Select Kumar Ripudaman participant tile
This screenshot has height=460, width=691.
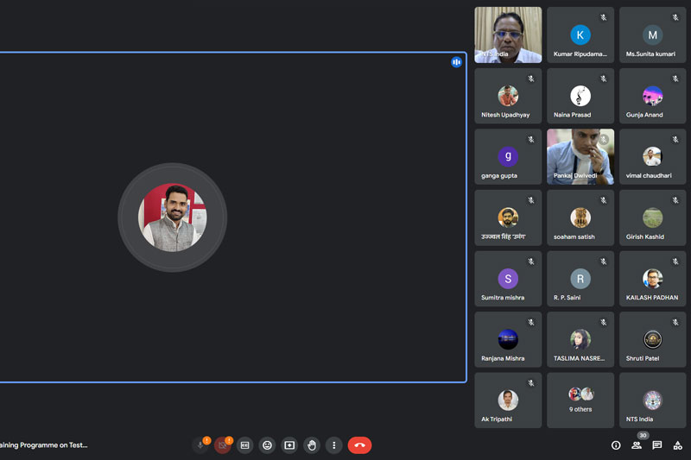[580, 35]
